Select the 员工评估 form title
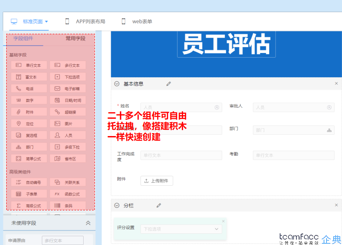The image size is (342, 245). pos(227,44)
